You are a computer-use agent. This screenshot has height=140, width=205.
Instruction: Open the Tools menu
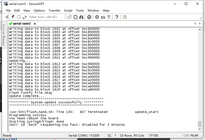coord(80,11)
